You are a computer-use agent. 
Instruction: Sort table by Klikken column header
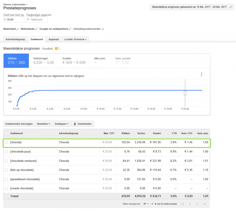coord(126,133)
